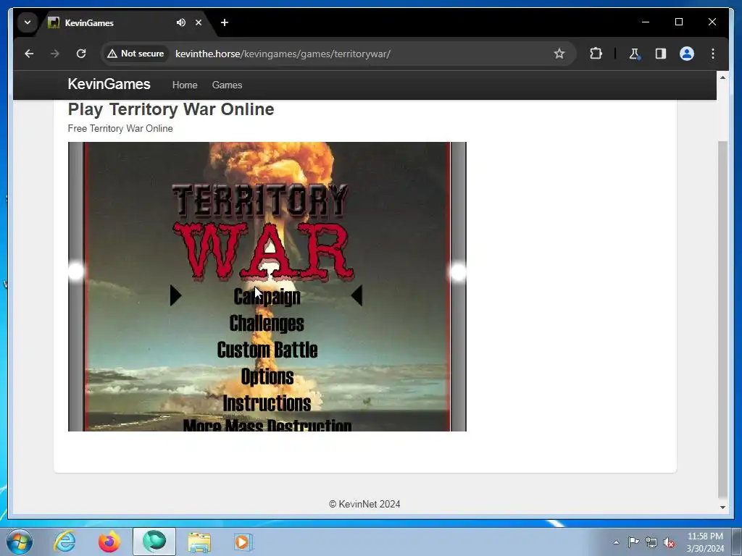Click the Territory War title logo
Image resolution: width=742 pixels, height=556 pixels.
[262, 232]
